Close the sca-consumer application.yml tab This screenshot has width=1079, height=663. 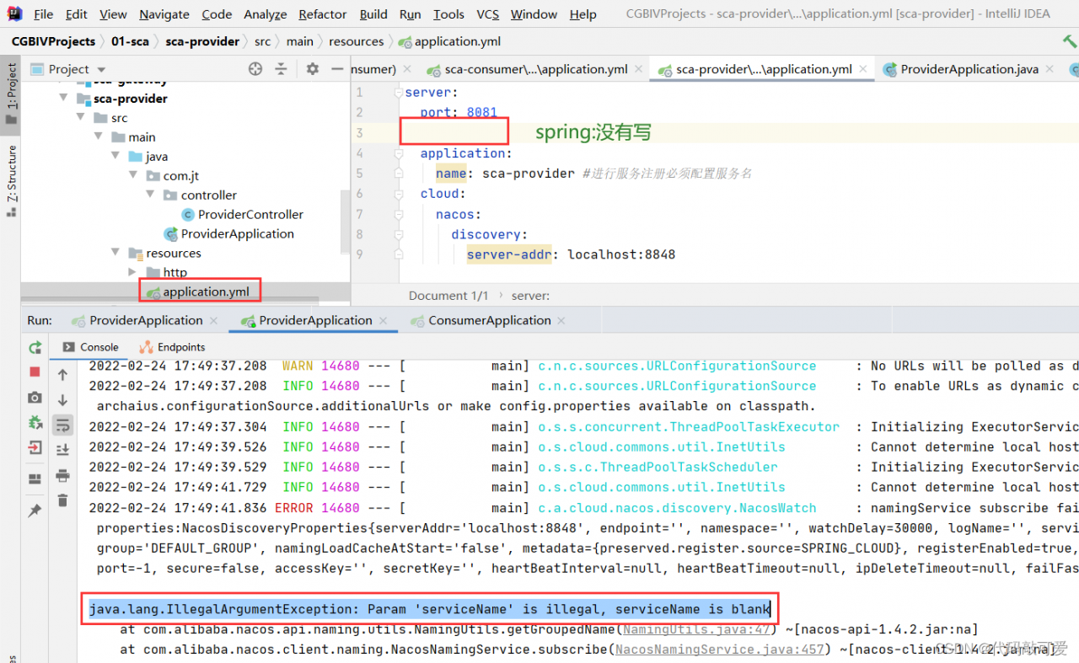click(639, 69)
